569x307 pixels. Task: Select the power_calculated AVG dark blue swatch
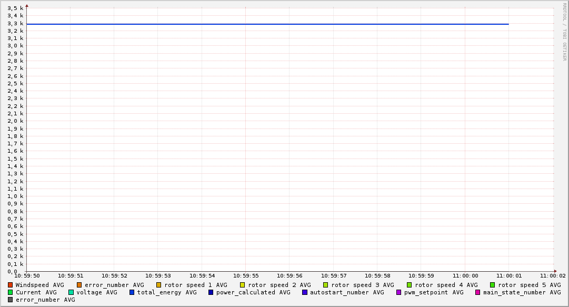point(211,292)
